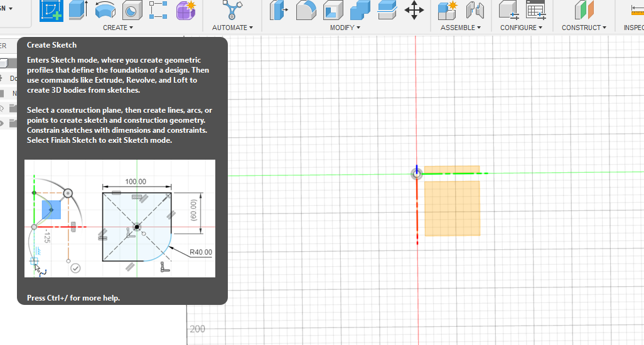Open the CONFIGURE dropdown menu

coord(521,28)
